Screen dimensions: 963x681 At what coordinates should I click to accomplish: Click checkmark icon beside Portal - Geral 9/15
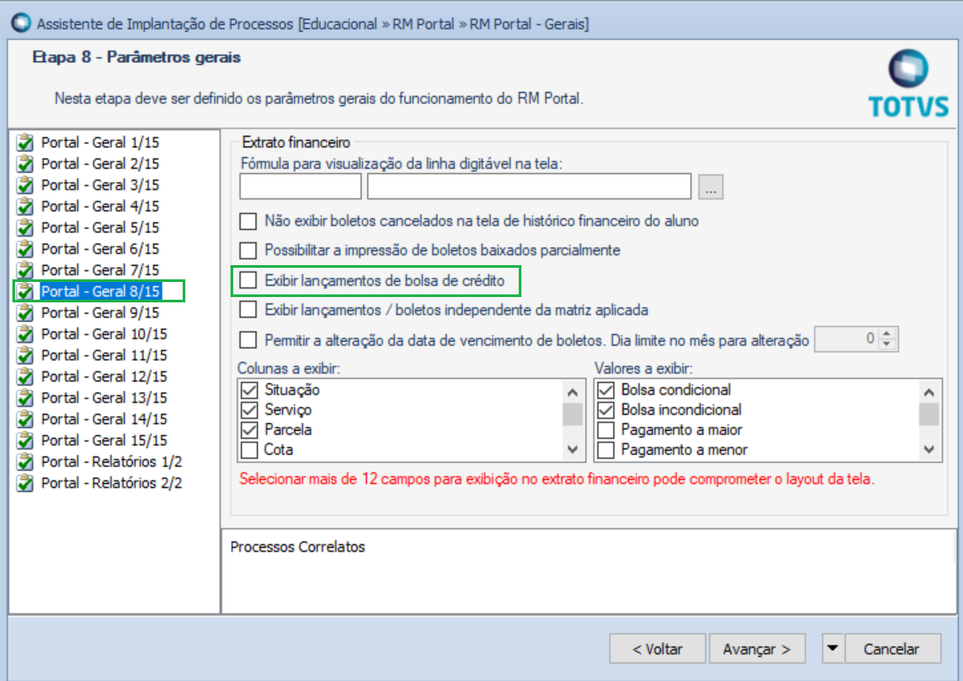[25, 312]
